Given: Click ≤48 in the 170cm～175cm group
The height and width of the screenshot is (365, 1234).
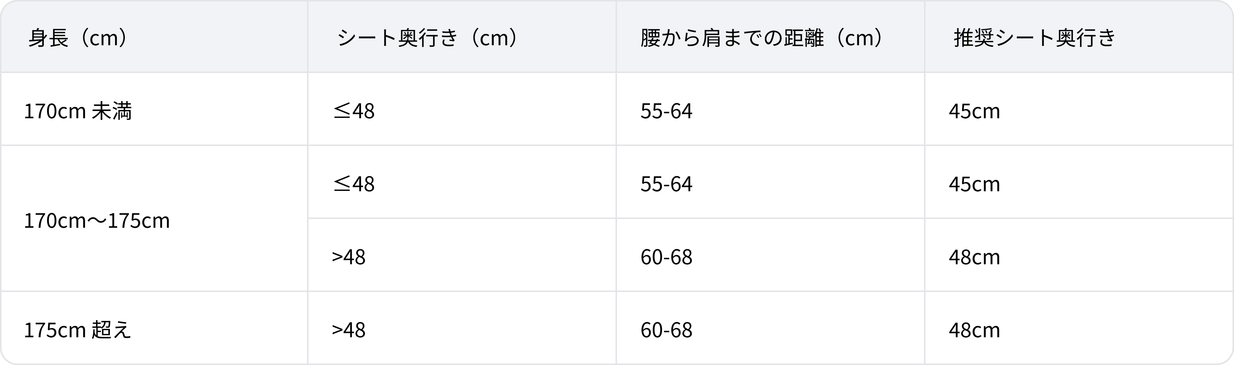Looking at the screenshot, I should coord(353,184).
